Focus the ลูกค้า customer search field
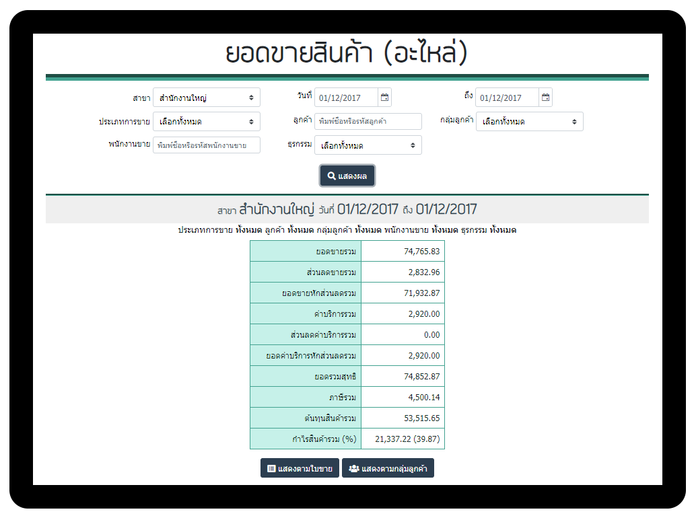The height and width of the screenshot is (520, 694). (x=368, y=122)
